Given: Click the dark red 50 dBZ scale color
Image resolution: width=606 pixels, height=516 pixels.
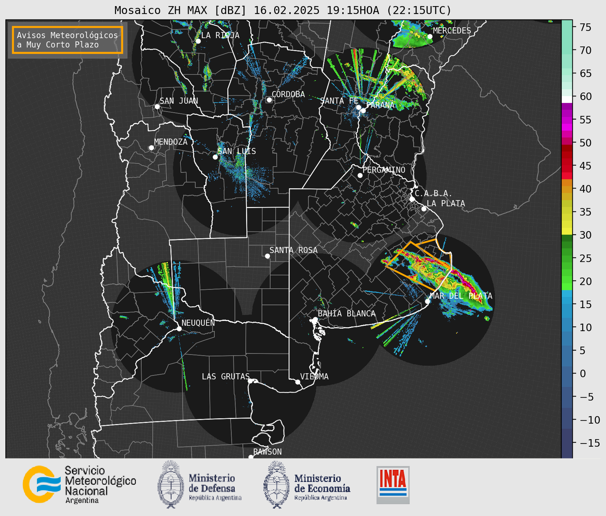Looking at the screenshot, I should coord(567,148).
